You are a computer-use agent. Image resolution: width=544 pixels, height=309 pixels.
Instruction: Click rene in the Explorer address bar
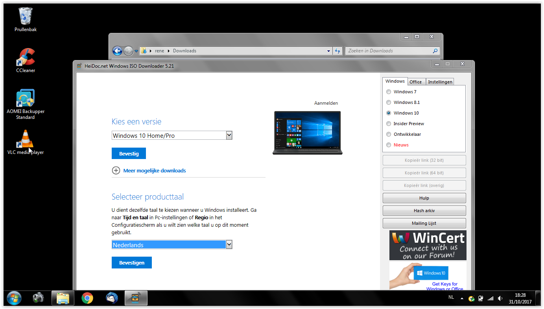[159, 51]
